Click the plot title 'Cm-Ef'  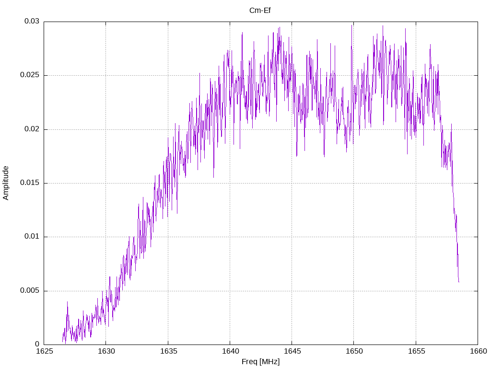260,11
